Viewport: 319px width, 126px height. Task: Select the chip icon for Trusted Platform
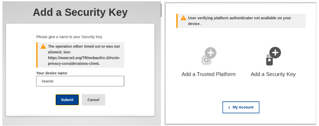(206, 60)
